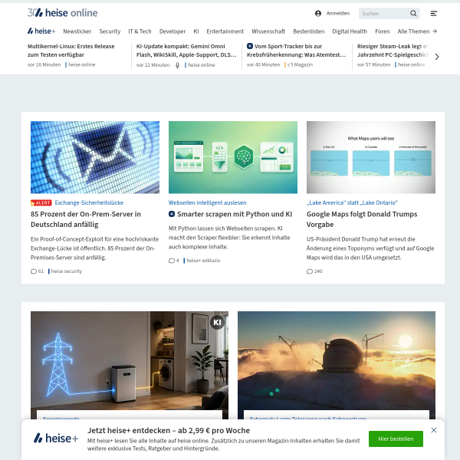The image size is (460, 460).
Task: Open the Webseiten intelligent auslesen link
Action: 208,202
